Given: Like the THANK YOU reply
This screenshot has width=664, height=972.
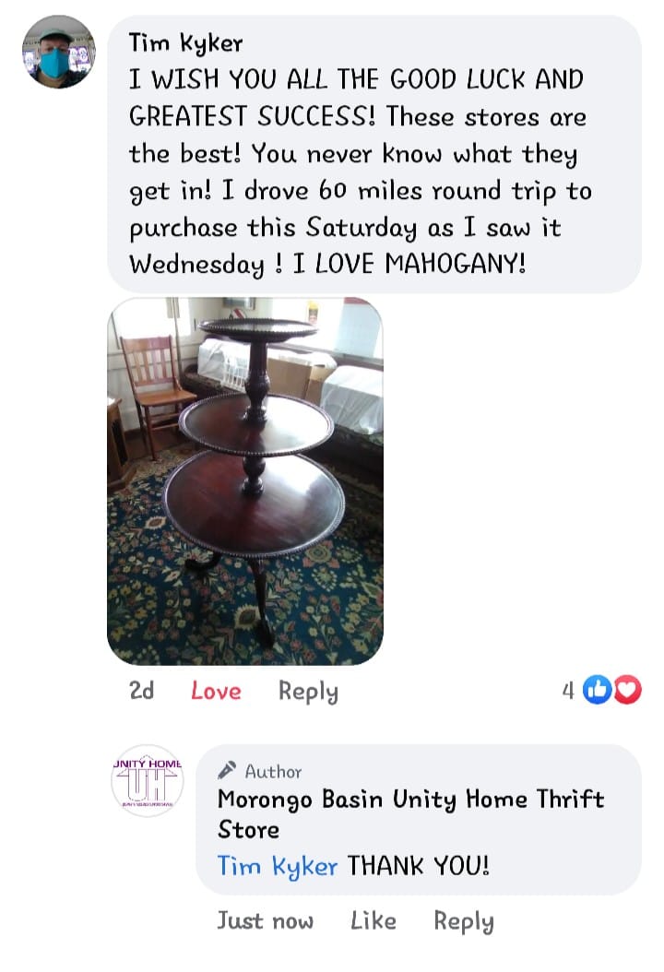Looking at the screenshot, I should [373, 920].
